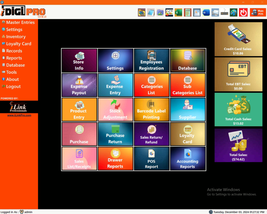Open the Purchase tile
This screenshot has width=267, height=214.
click(79, 134)
